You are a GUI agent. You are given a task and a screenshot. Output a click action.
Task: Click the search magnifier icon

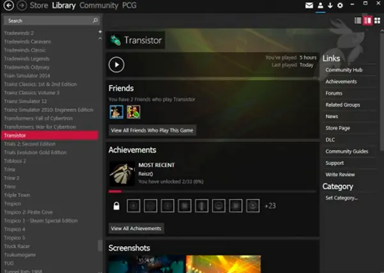pos(95,20)
